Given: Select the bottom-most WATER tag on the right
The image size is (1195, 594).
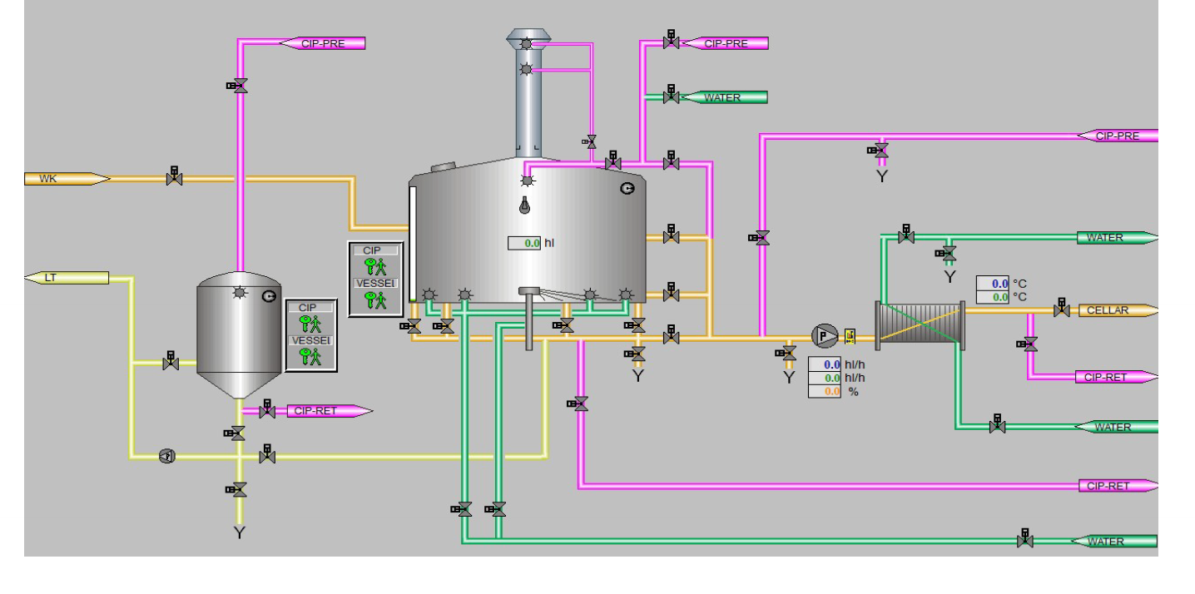Looking at the screenshot, I should [1113, 542].
